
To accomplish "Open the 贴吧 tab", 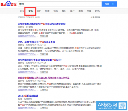I will point(39,11).
